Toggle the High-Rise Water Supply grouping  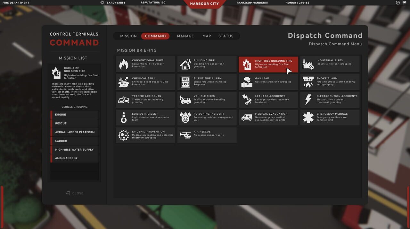coord(74,149)
